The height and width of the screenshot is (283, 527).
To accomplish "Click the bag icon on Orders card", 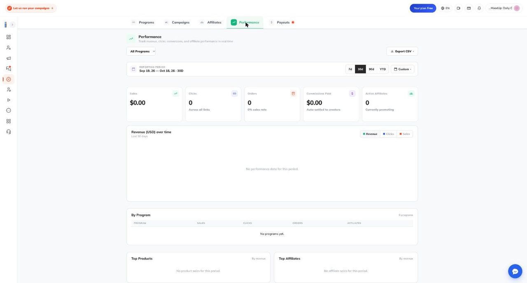I will 293,94.
